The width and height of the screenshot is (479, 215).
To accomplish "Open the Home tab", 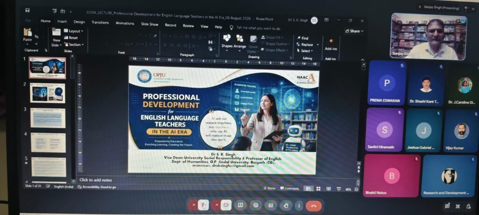I will [x=45, y=21].
